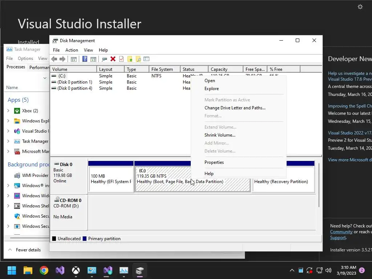
Task: Open the network tray icon
Action: pyautogui.click(x=319, y=270)
